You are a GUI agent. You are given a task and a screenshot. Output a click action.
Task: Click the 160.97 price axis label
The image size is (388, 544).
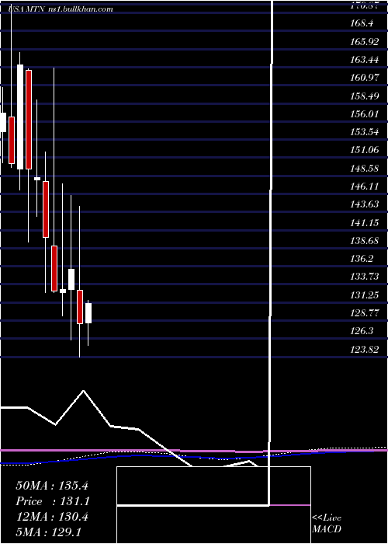coord(365,78)
